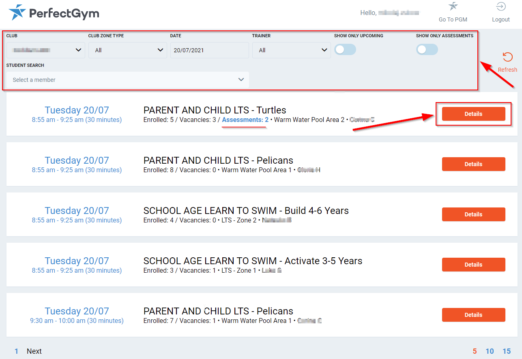
Task: Open Details for Build 4-6 Years class
Action: point(473,214)
